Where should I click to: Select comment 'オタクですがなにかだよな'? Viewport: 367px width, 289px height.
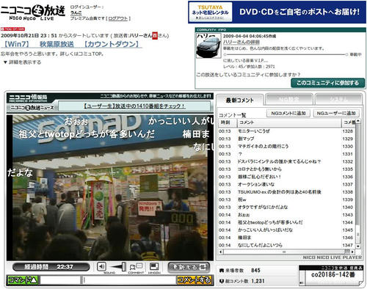coord(287,207)
